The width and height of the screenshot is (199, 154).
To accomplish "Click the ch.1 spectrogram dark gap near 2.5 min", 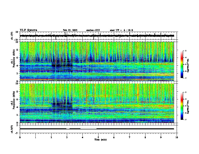I will tap(62, 65).
